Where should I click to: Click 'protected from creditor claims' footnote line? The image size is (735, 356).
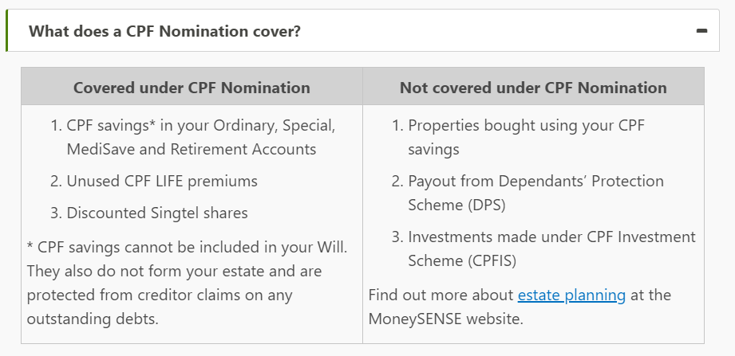[160, 295]
